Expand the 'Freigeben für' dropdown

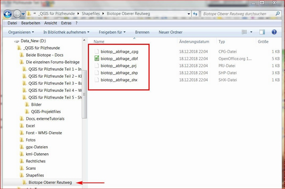(x=112, y=32)
